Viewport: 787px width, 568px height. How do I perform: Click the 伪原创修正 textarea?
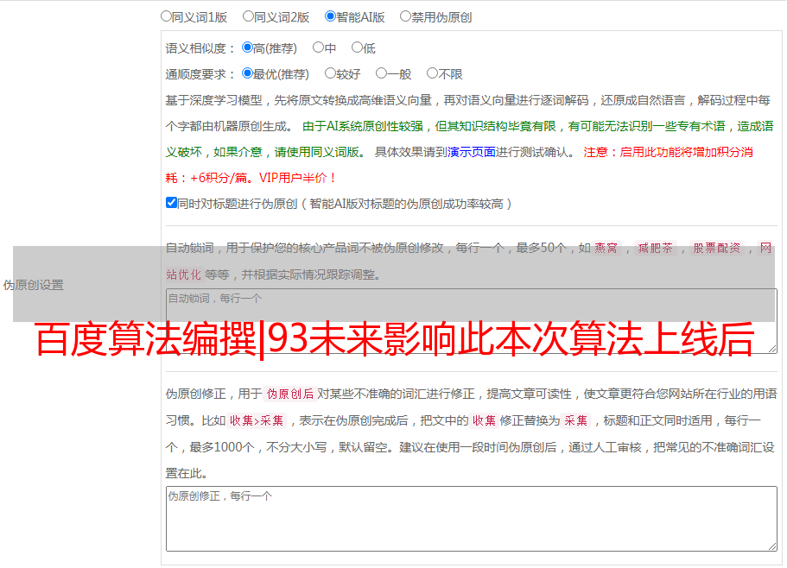pyautogui.click(x=472, y=519)
